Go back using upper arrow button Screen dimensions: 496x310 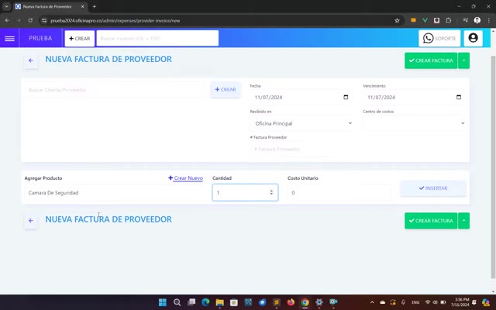click(x=31, y=60)
